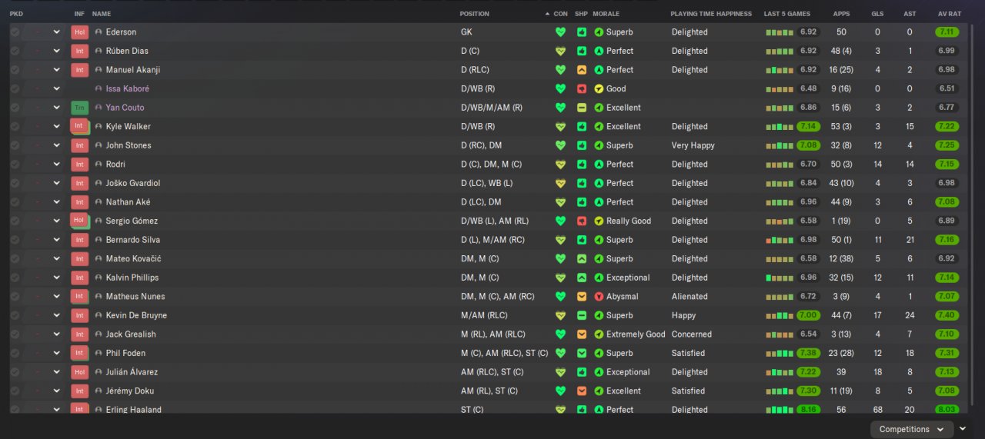Toggle picked checkmark for Ederson
985x439 pixels.
pos(15,32)
